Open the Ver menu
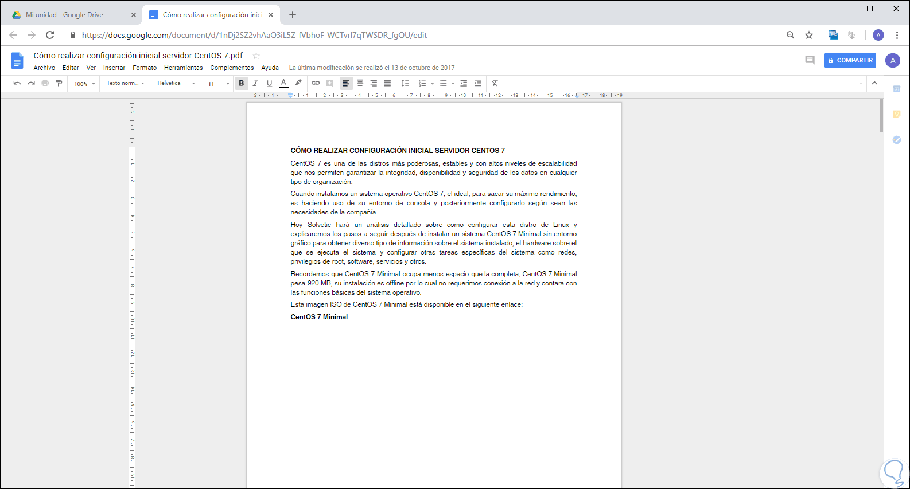910x489 pixels. (x=91, y=68)
